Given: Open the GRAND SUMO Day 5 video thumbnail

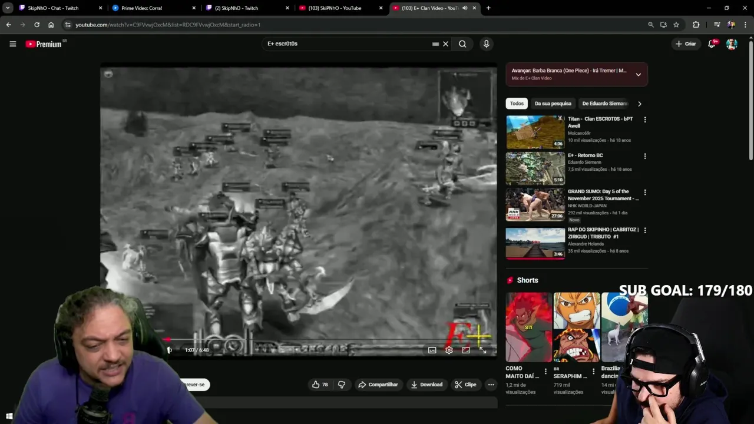Looking at the screenshot, I should [x=535, y=204].
